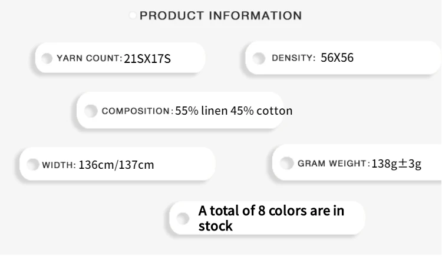Click the YARN COUNT label
Viewport: 442px width, 257px height.
89,58
